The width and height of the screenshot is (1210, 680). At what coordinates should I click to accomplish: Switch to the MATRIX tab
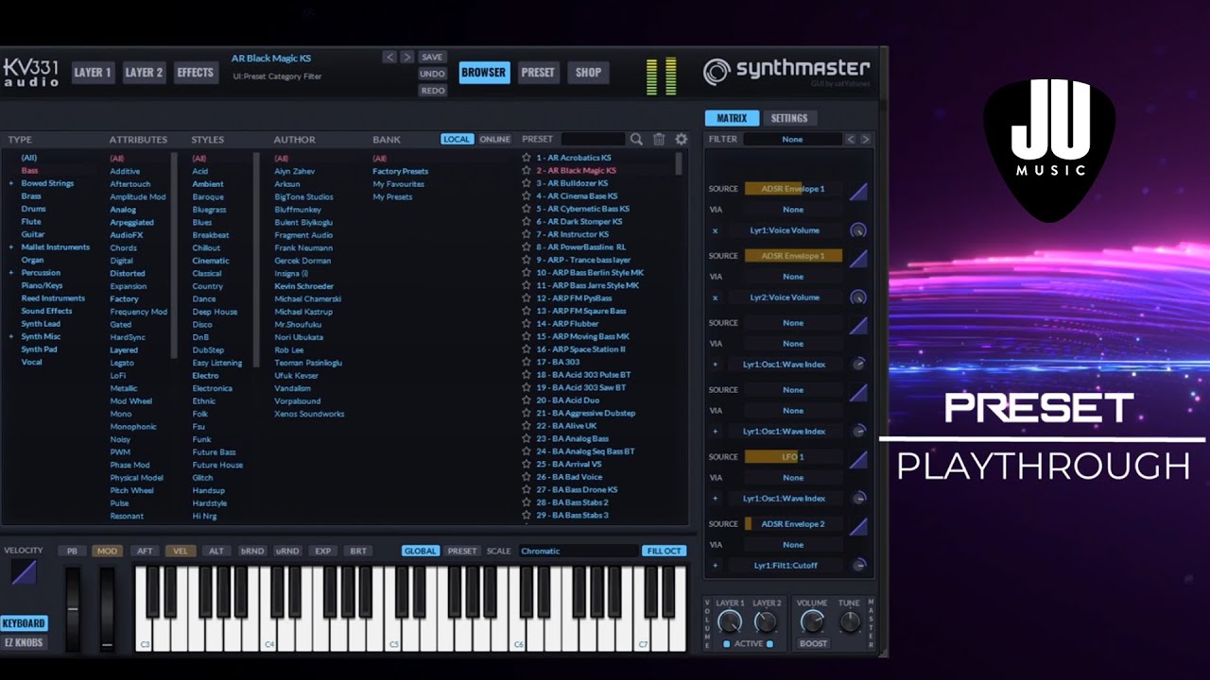click(732, 118)
